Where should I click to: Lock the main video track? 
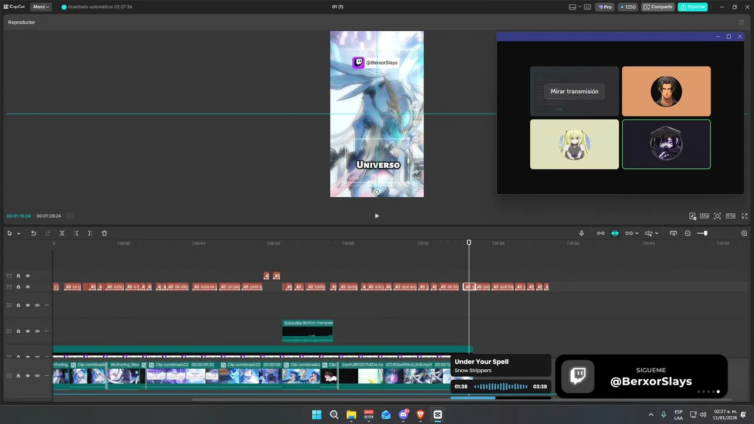pos(18,376)
